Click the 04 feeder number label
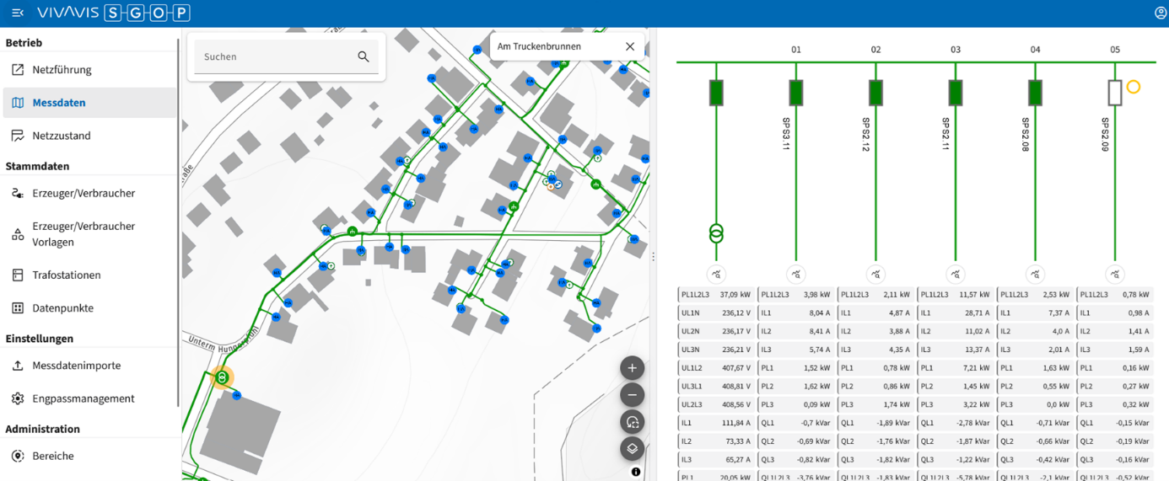This screenshot has height=481, width=1169. tap(1035, 50)
